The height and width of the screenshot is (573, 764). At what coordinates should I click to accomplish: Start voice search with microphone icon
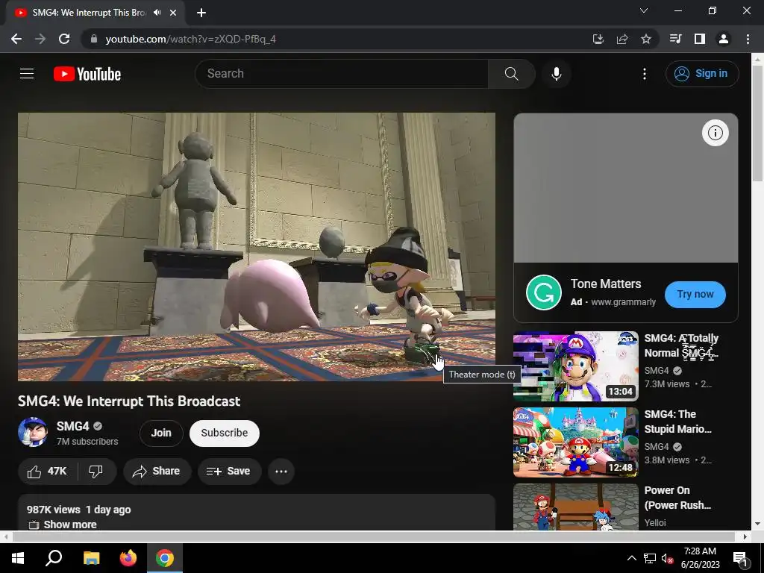point(557,74)
